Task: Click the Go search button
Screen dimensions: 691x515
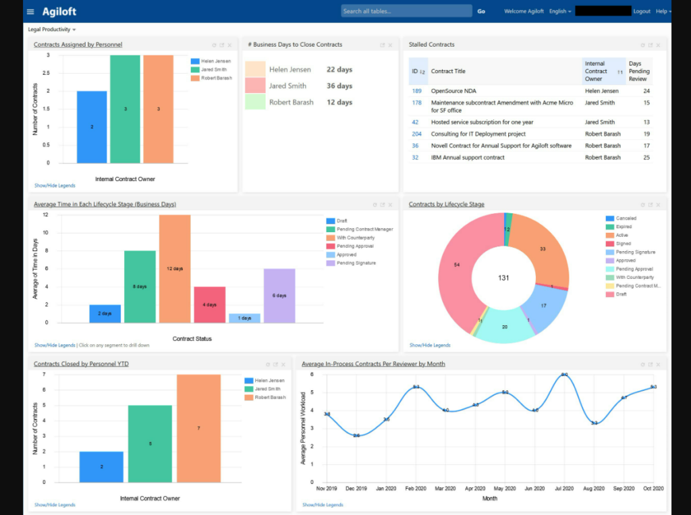Action: click(x=481, y=11)
